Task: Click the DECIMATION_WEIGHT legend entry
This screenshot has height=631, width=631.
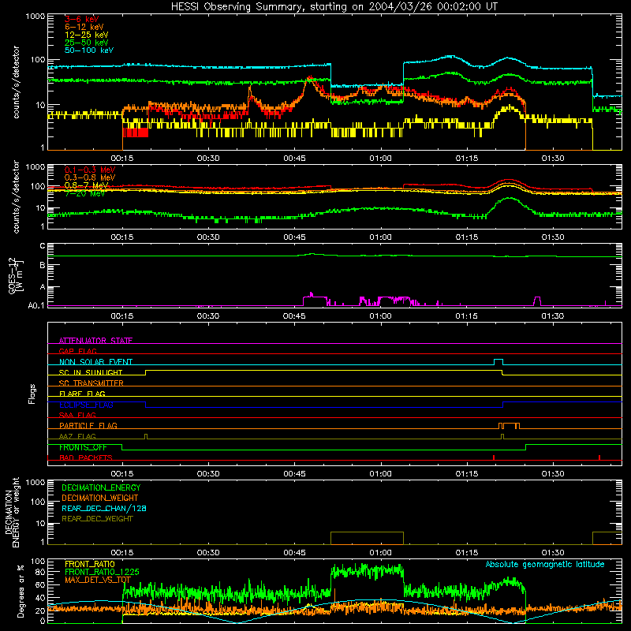Action: pyautogui.click(x=100, y=498)
